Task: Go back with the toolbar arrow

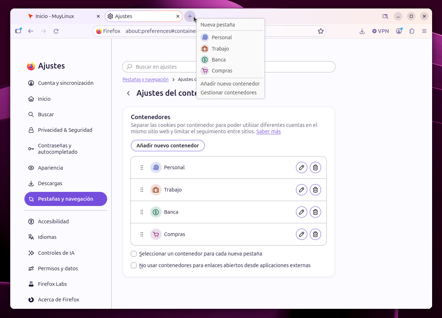Action: click(x=31, y=31)
